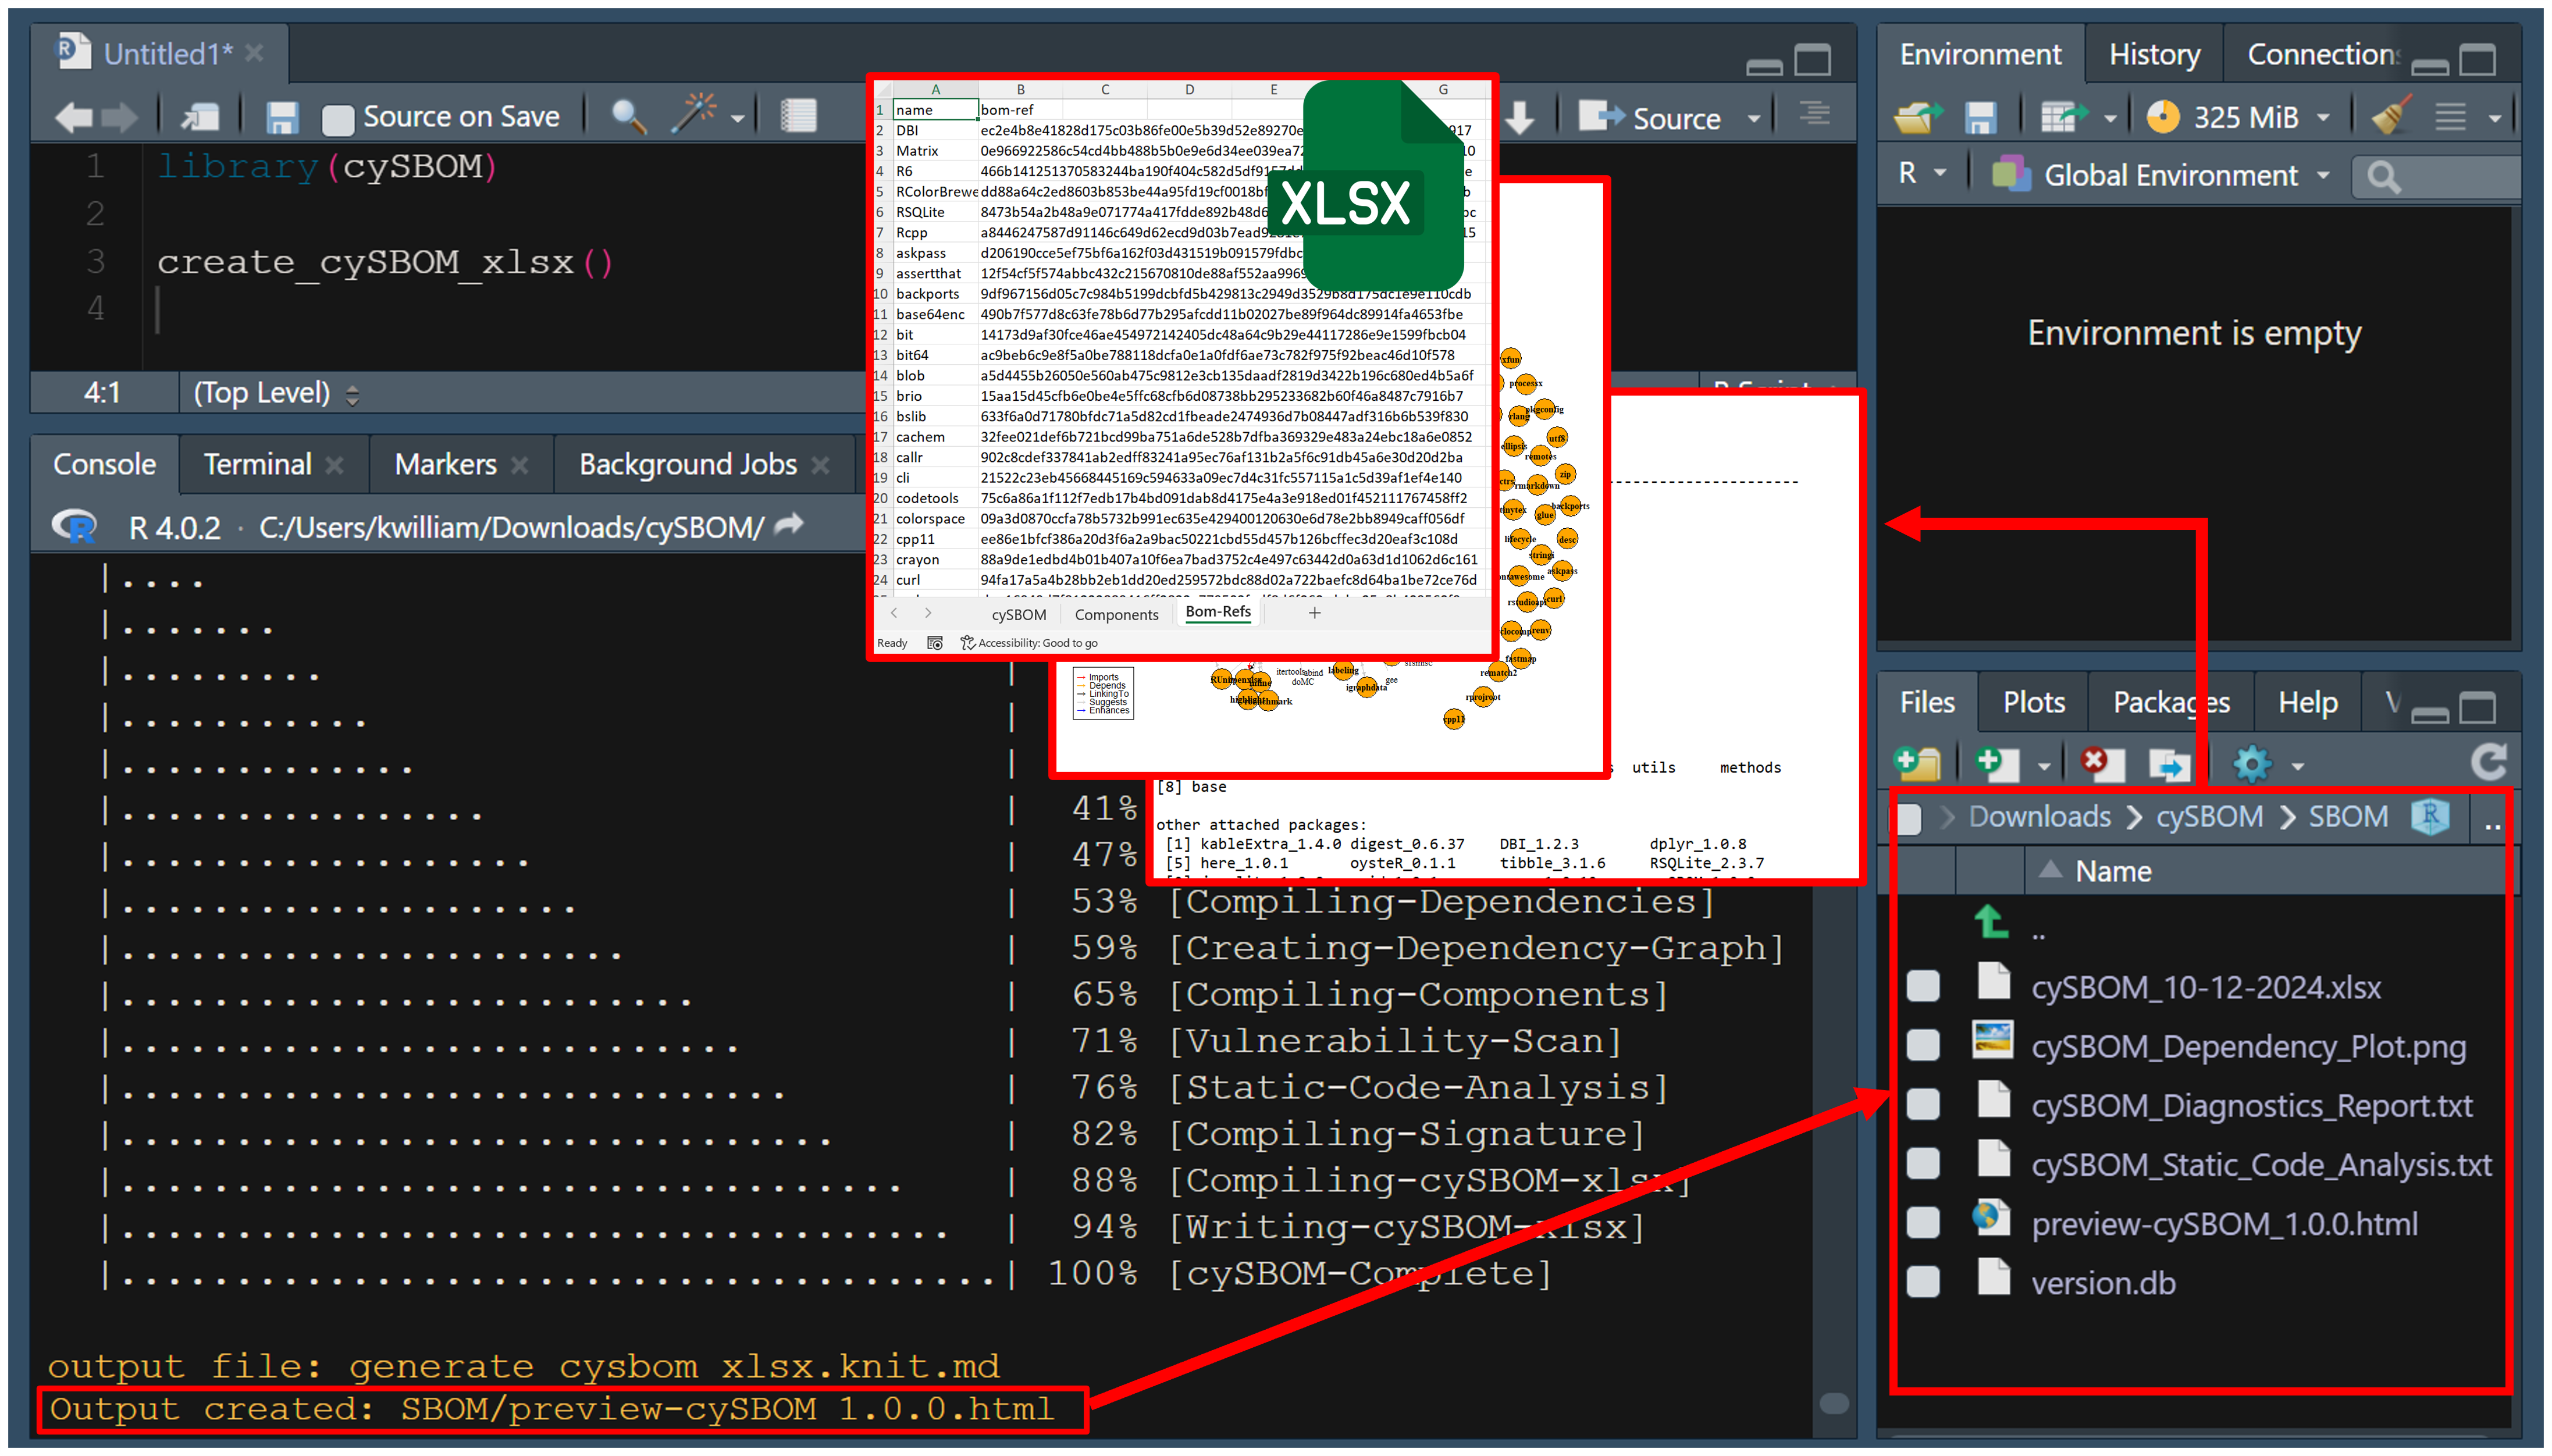Open the 325 MiB memory dropdown
This screenshot has height=1456, width=2552.
[x=2323, y=118]
